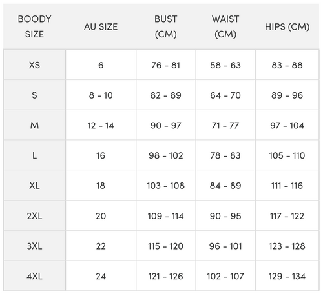Click the 2XL size row label
The height and width of the screenshot is (294, 323).
click(x=34, y=215)
